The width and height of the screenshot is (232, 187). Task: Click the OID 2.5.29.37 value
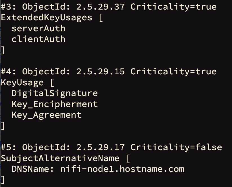pos(101,7)
